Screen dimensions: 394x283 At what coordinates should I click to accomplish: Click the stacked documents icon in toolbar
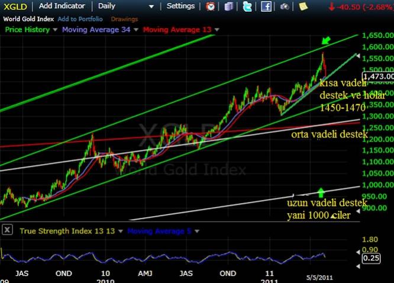click(x=229, y=7)
